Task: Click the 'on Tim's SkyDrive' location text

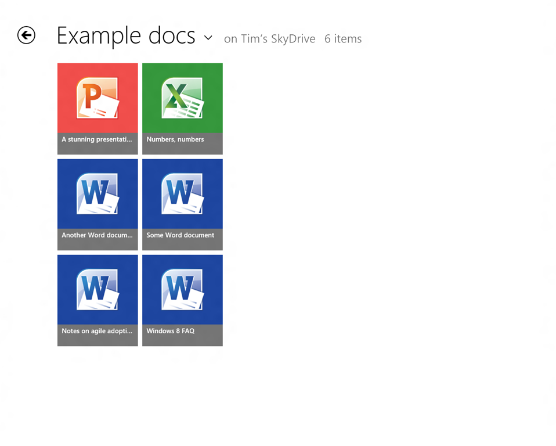Action: click(269, 39)
